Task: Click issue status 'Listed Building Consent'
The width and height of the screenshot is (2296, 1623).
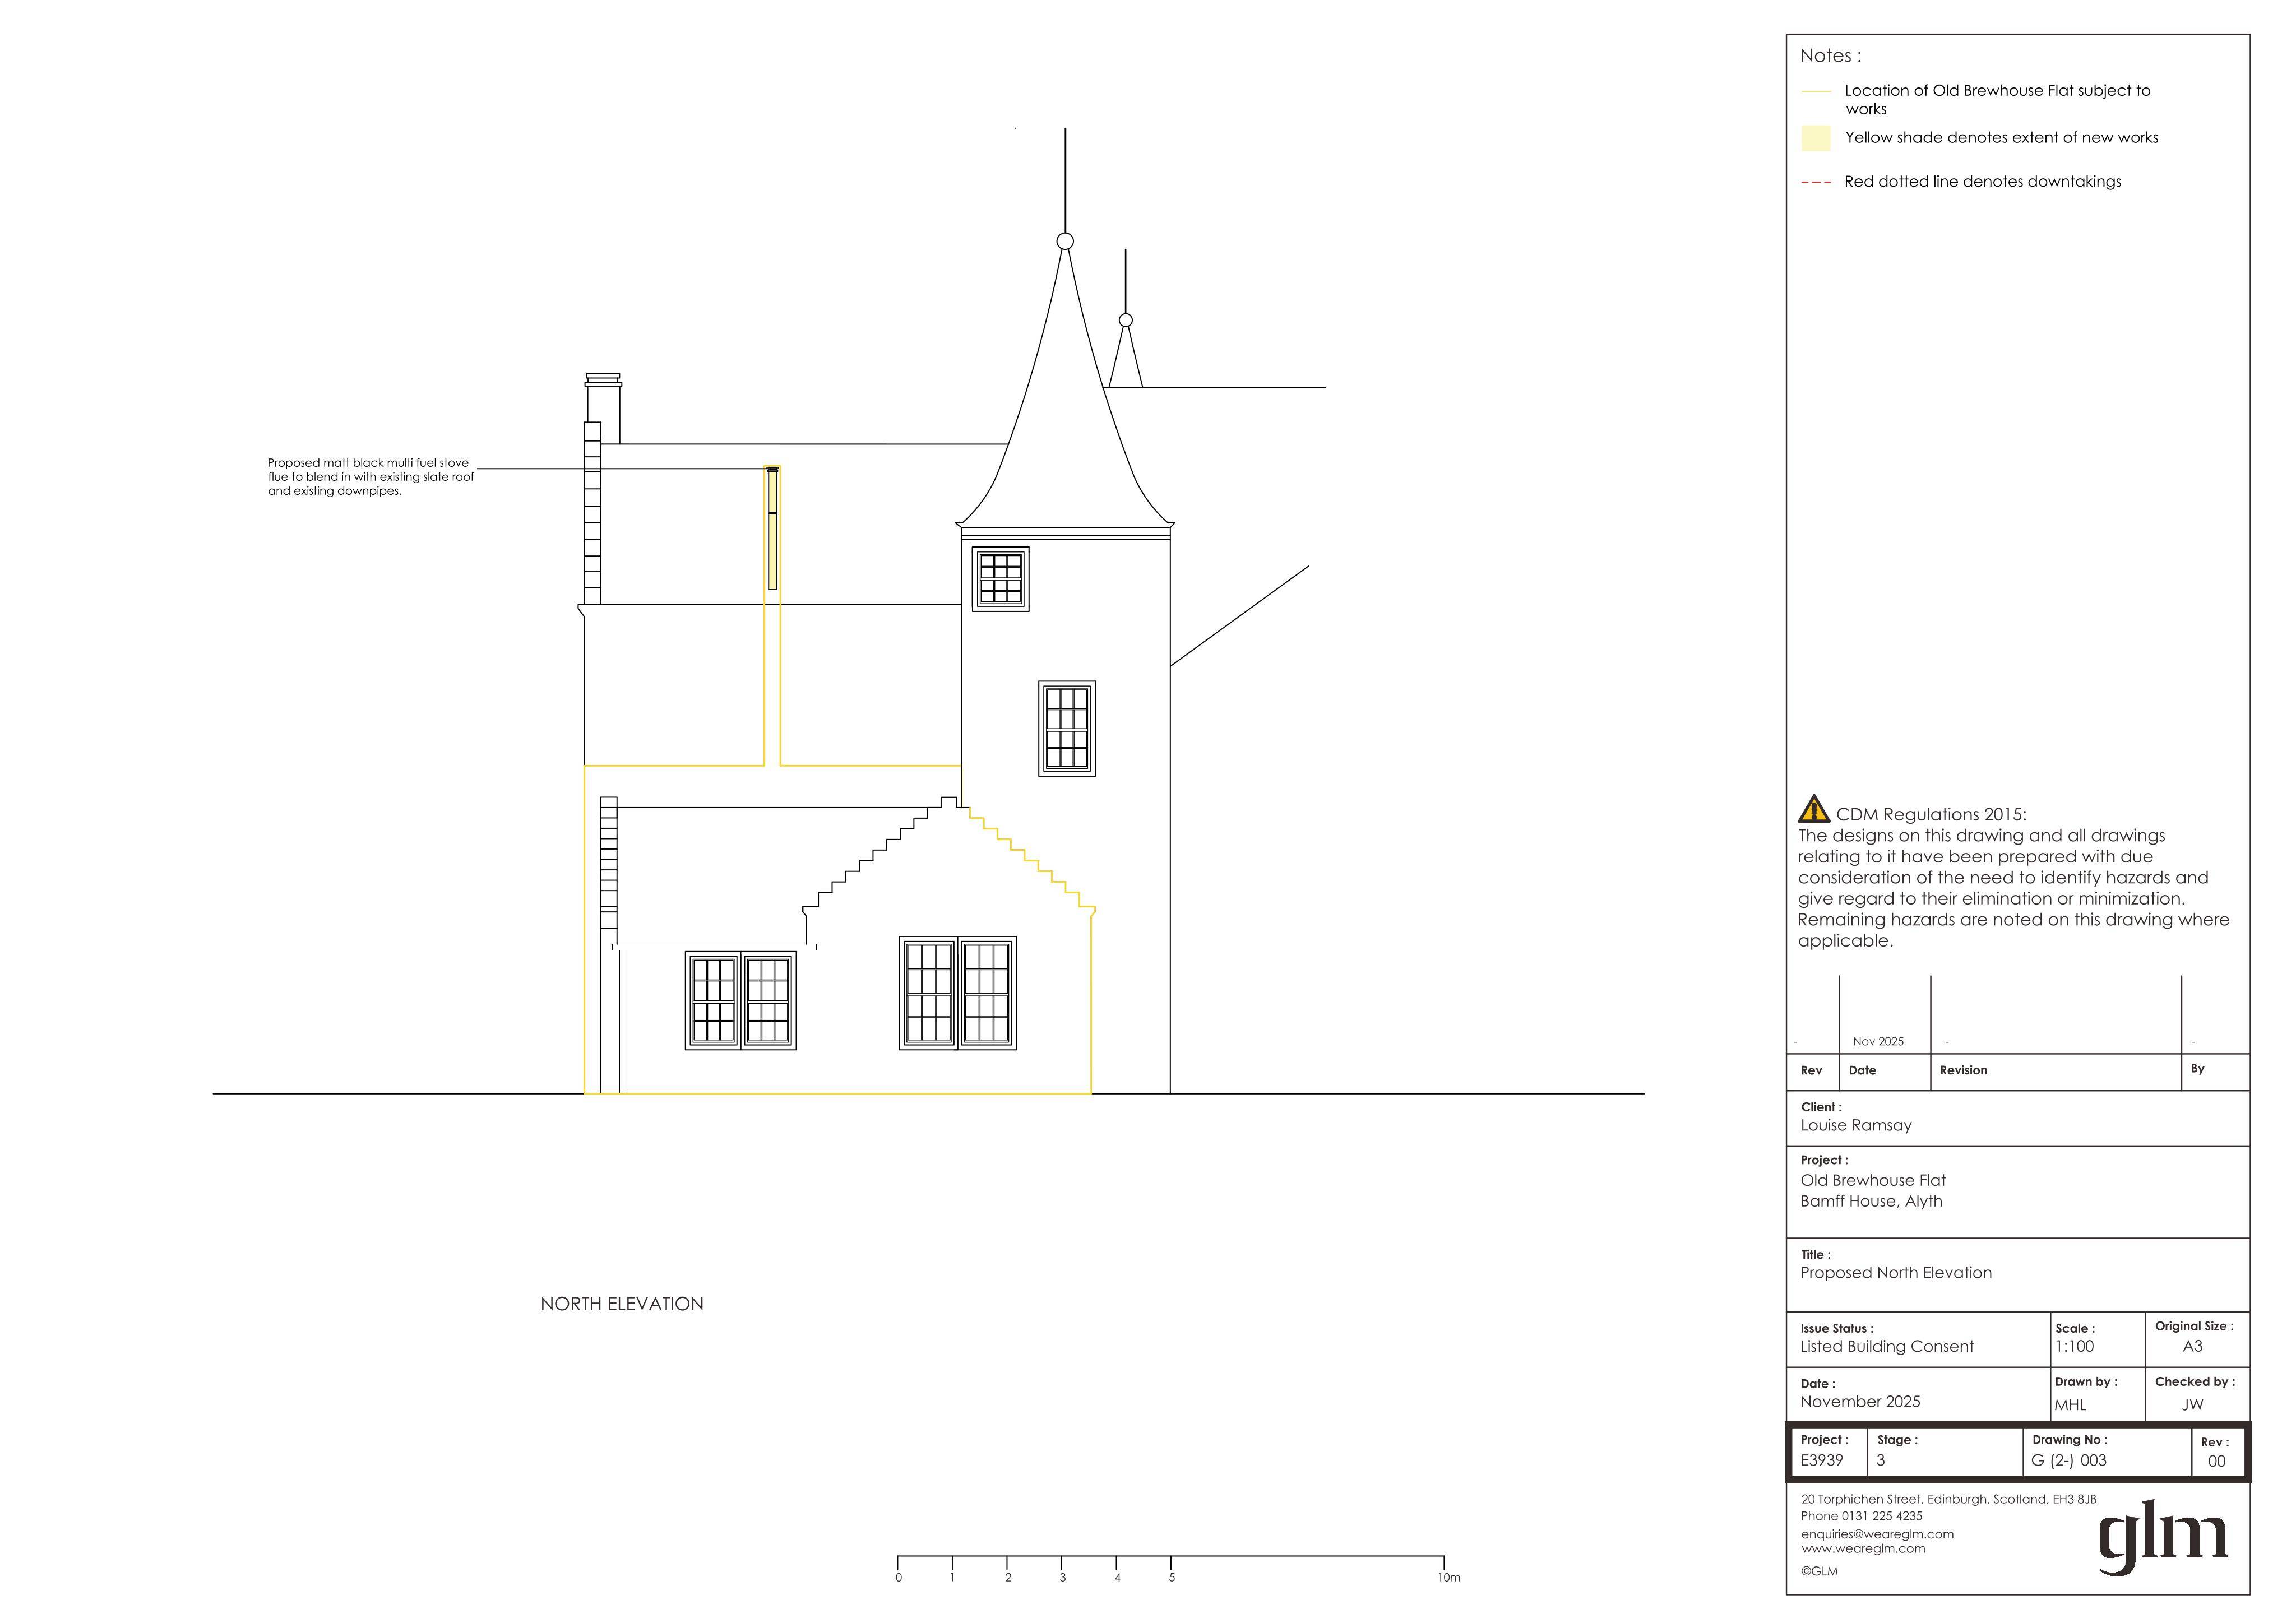Action: pos(1887,1346)
